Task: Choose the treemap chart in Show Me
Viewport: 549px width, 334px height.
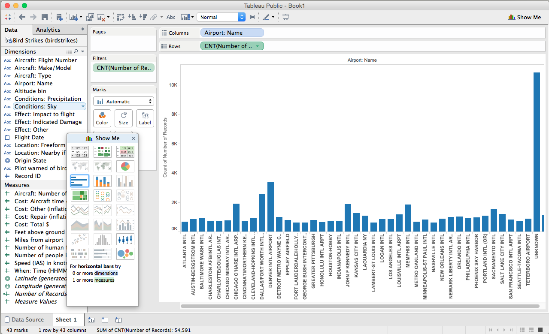Action: pyautogui.click(x=80, y=196)
